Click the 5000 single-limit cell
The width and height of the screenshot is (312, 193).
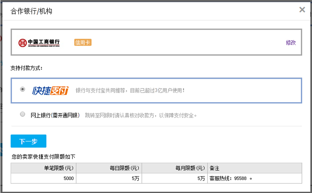click(43, 178)
